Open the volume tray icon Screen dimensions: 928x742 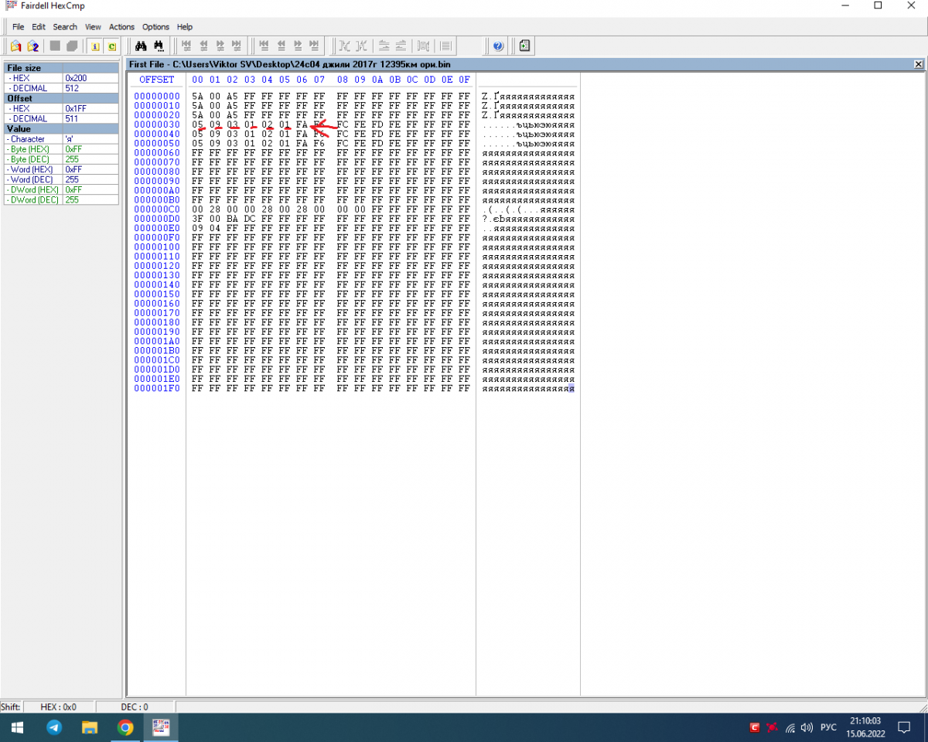click(807, 727)
